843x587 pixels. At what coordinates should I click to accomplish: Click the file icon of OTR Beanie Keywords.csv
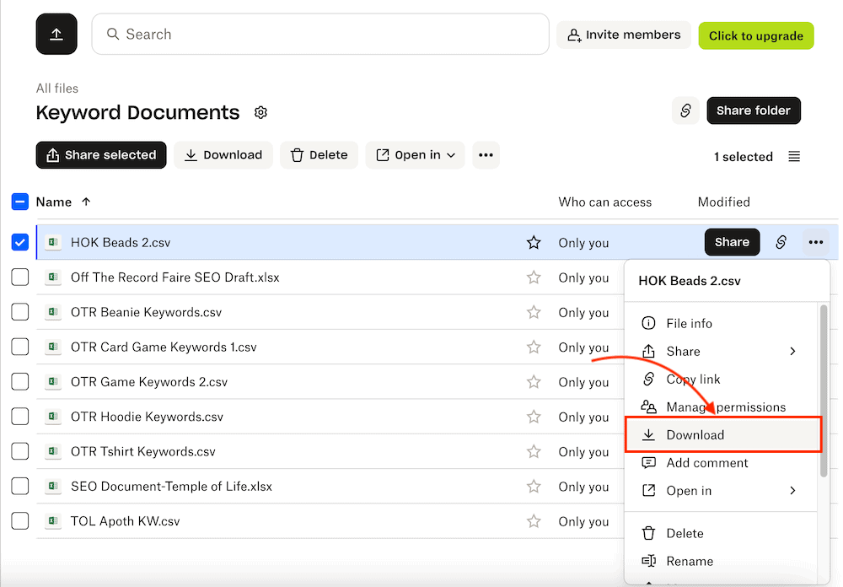(x=52, y=312)
